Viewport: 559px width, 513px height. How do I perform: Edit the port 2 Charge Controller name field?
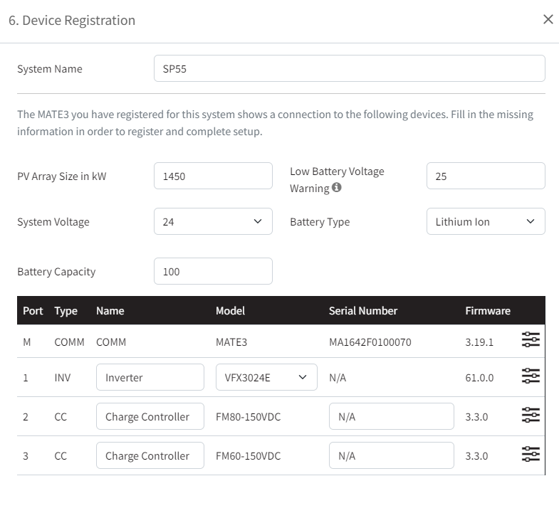click(150, 416)
